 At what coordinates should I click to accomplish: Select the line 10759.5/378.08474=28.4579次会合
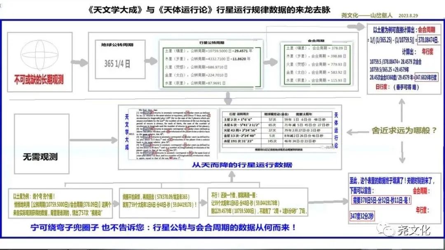[x=396, y=61]
